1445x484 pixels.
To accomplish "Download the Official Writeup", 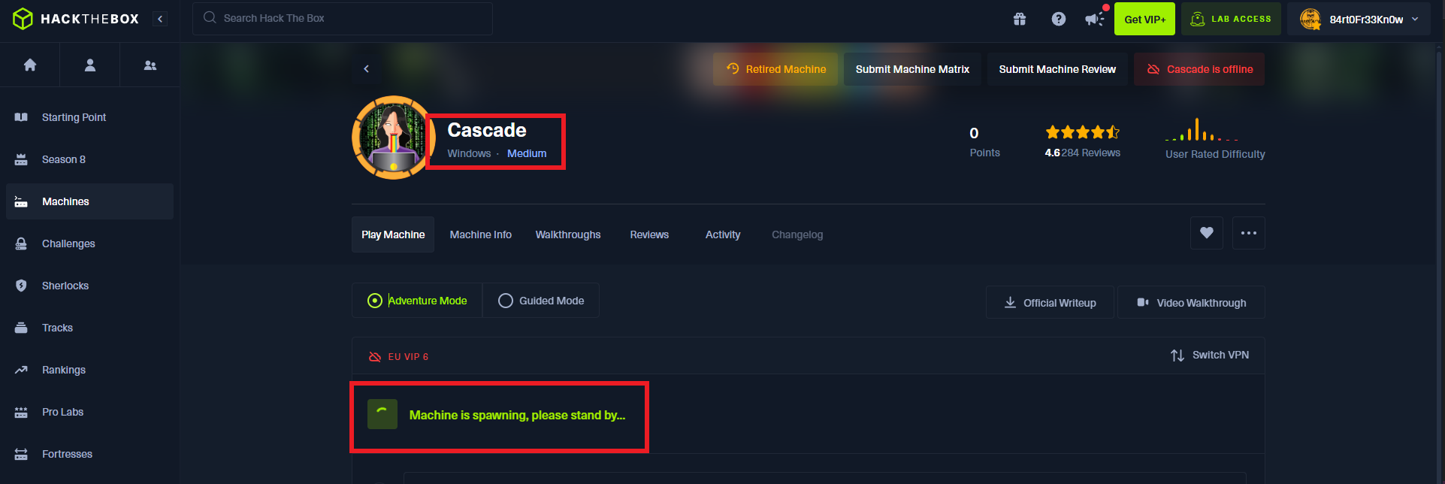I will tap(1050, 302).
